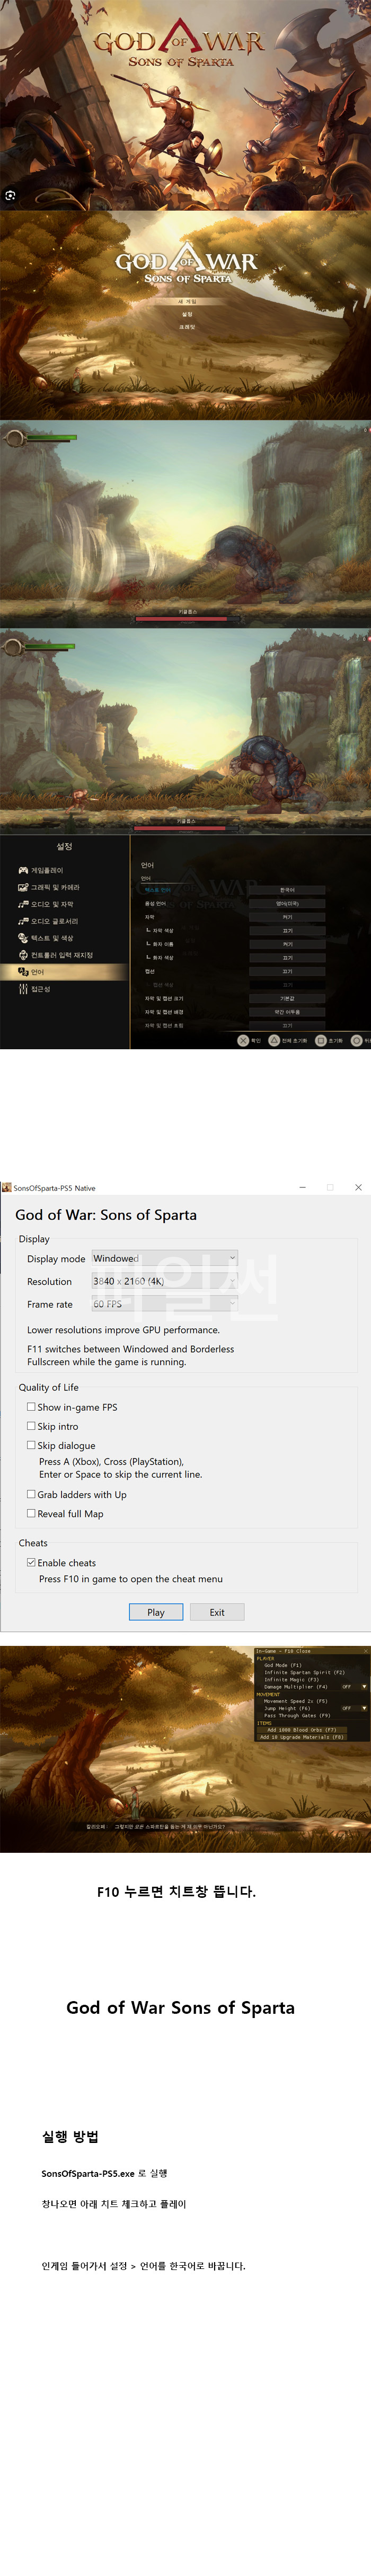Change the text language value 한국어
The height and width of the screenshot is (2576, 371).
[x=287, y=890]
